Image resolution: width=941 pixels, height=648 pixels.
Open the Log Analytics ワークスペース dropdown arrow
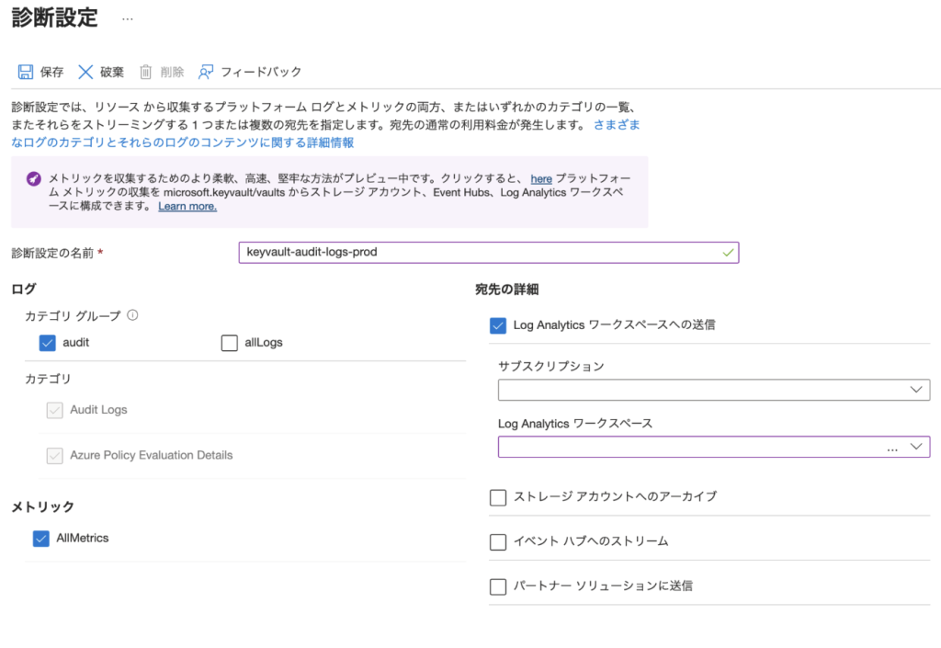[x=915, y=447]
